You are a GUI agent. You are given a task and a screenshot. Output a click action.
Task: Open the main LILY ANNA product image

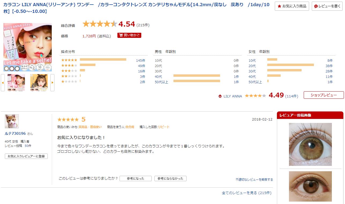click(28, 47)
